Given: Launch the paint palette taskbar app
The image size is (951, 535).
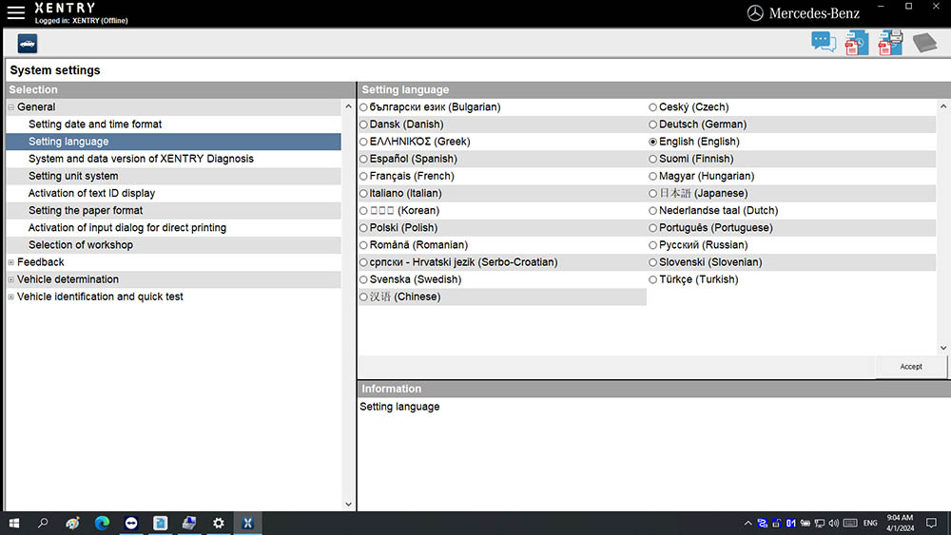Looking at the screenshot, I should point(73,523).
